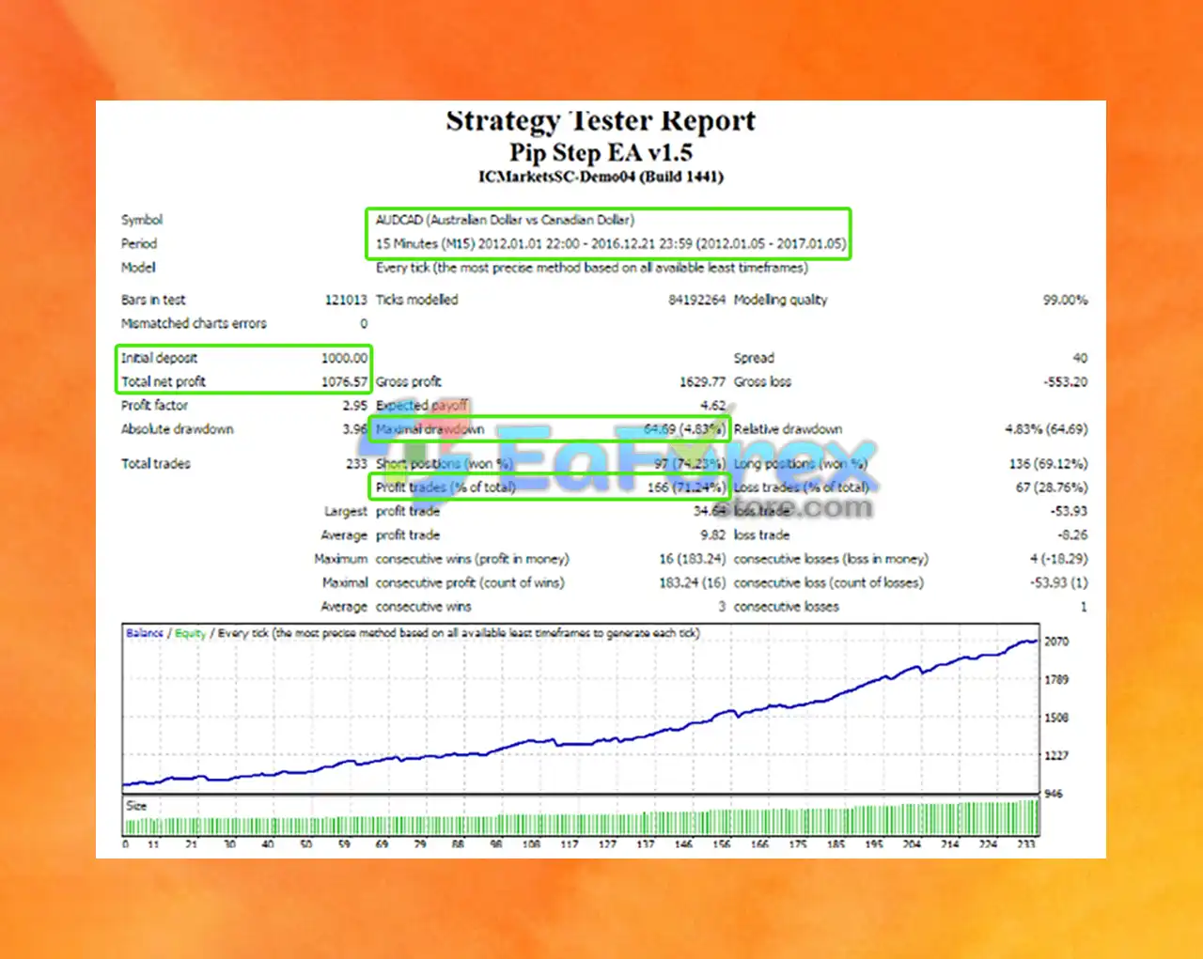
Task: Select ticks value "84192264"
Action: [696, 300]
